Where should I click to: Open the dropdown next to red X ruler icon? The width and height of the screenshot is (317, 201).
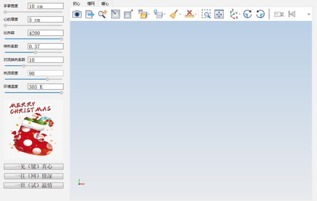[x=196, y=15]
